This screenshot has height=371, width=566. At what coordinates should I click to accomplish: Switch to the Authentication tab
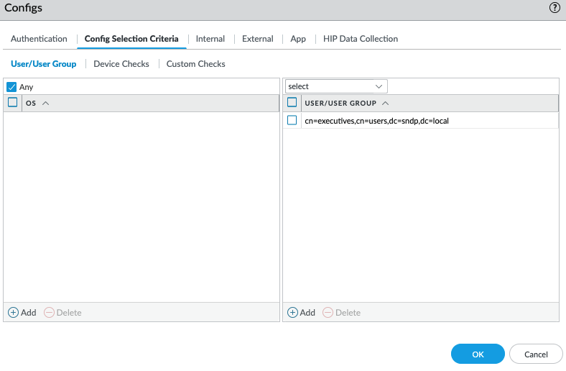tap(39, 39)
